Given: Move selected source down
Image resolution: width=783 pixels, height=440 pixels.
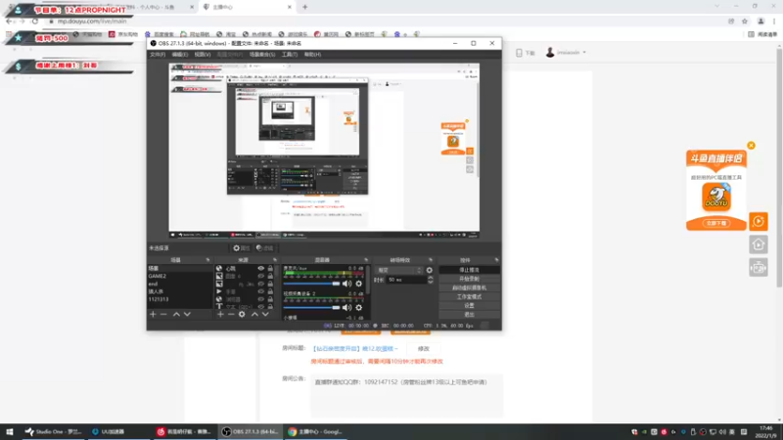Looking at the screenshot, I should click(265, 314).
